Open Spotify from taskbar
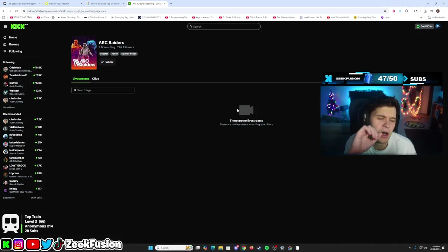Image resolution: width=448 pixels, height=252 pixels. click(x=267, y=248)
